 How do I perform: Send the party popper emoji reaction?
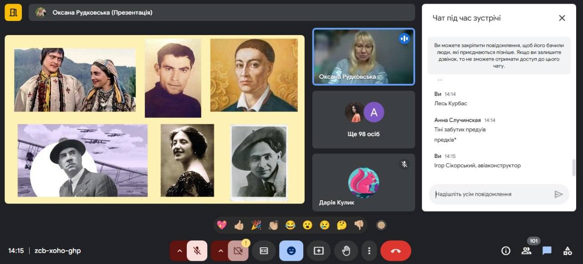(x=256, y=225)
